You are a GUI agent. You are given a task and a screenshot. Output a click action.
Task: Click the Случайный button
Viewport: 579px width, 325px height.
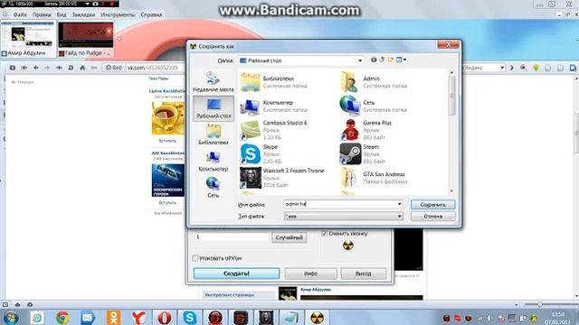click(x=289, y=237)
